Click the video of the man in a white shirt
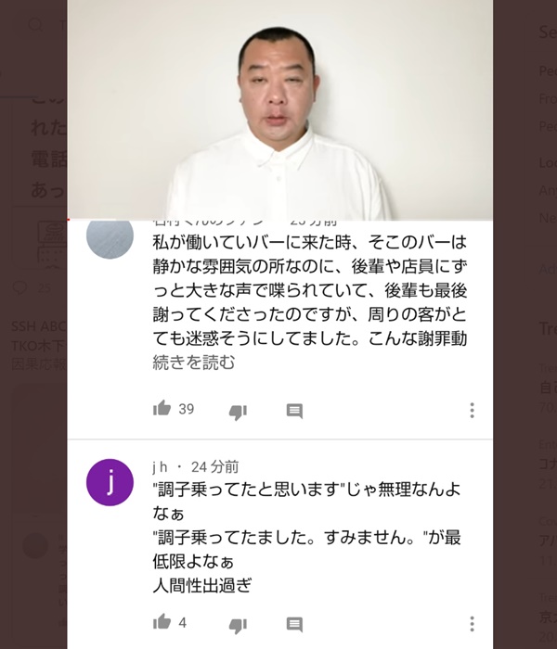This screenshot has height=649, width=557. (280, 109)
